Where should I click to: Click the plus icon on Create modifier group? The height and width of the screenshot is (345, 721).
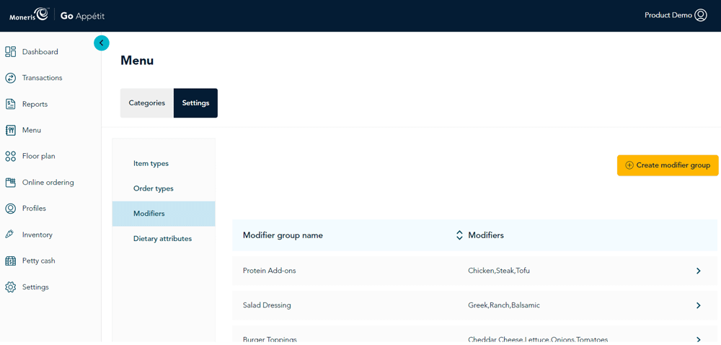point(629,165)
